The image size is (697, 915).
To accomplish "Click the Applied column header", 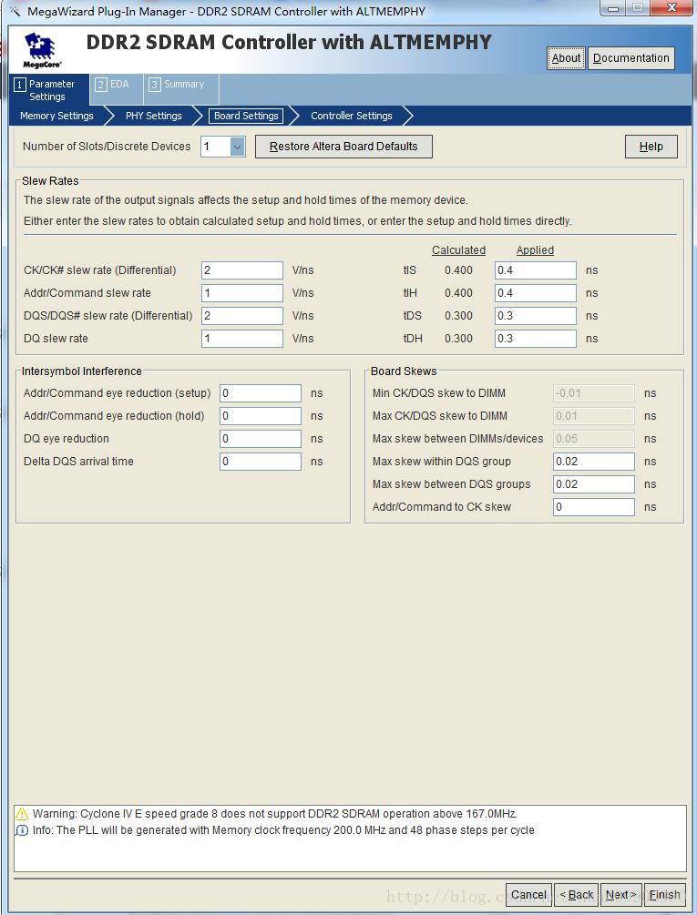I will point(535,249).
